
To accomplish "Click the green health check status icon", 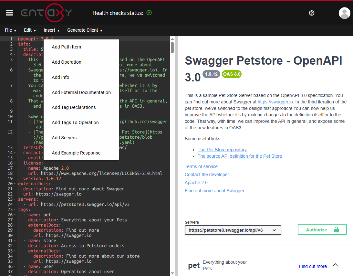I will [149, 13].
